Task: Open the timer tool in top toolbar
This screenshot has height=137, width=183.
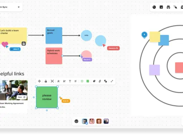Action: tap(154, 7)
